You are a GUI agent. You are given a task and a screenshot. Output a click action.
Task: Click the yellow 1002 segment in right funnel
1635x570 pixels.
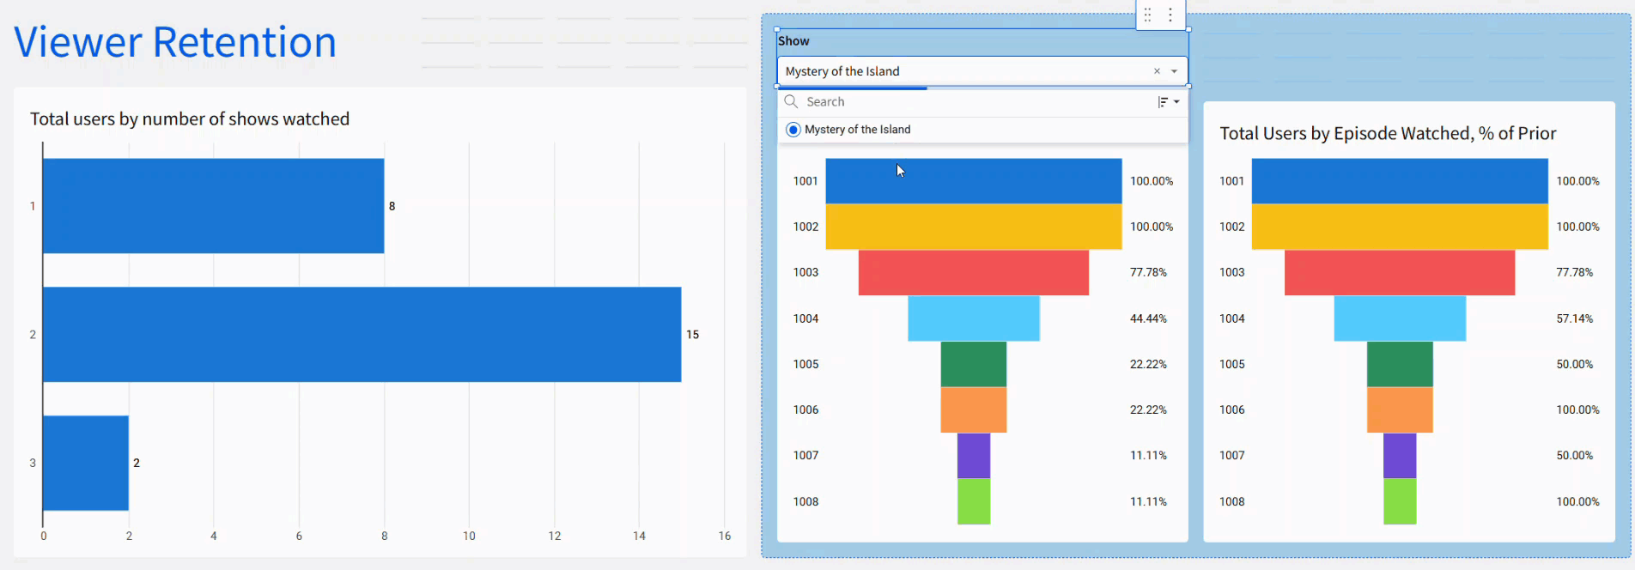click(1399, 227)
